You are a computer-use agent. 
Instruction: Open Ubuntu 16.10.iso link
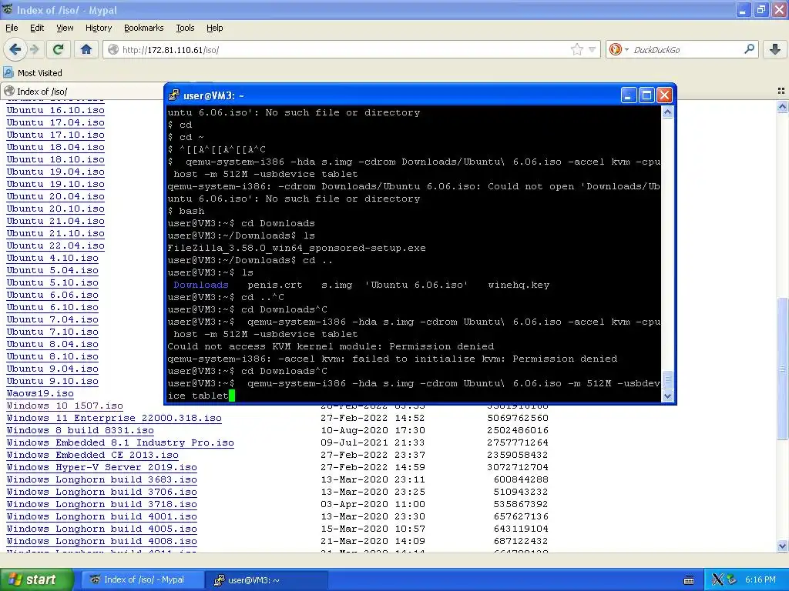[x=55, y=110]
